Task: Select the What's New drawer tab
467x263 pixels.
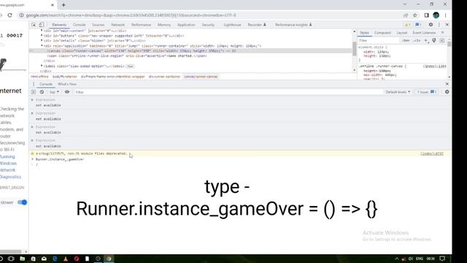Action: pyautogui.click(x=67, y=84)
